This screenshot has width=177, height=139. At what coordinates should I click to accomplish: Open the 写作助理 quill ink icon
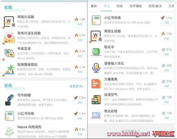[x=9, y=100]
